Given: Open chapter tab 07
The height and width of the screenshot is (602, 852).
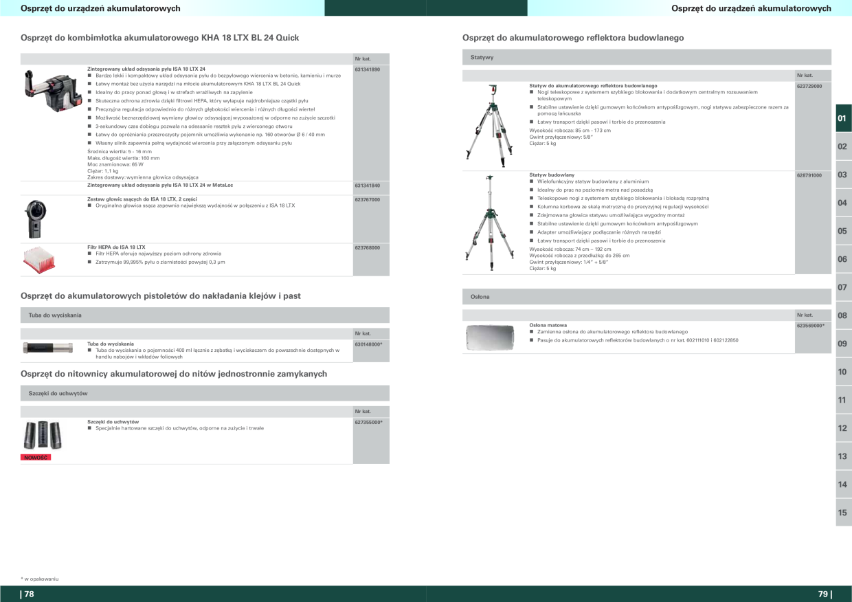Looking at the screenshot, I should 843,287.
